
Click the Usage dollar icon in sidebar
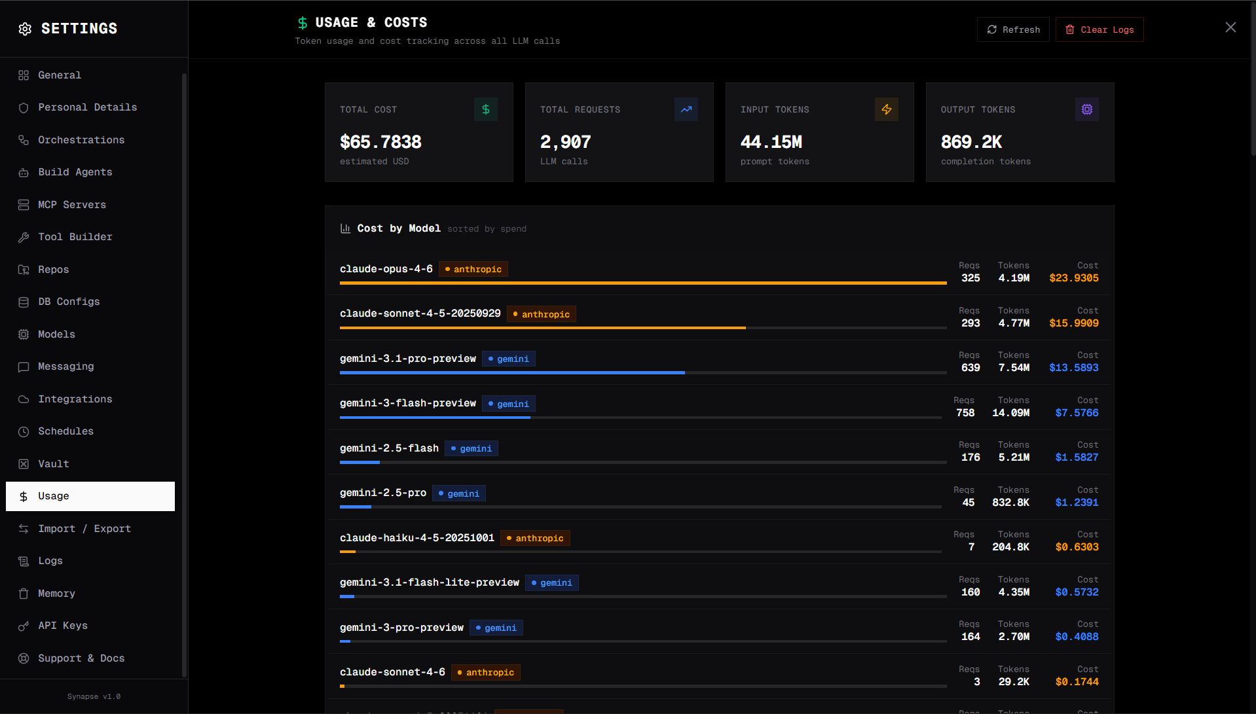pyautogui.click(x=24, y=497)
